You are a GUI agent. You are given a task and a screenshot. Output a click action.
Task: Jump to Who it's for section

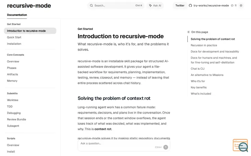tap(198, 81)
